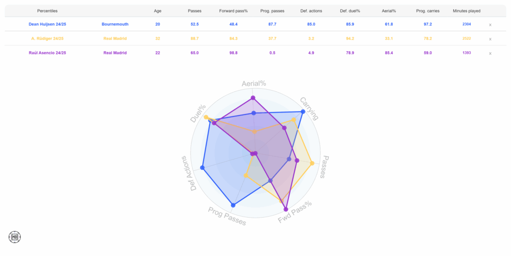Remove the Raúl Asencio row with x
Image resolution: width=511 pixels, height=256 pixels.
[490, 53]
